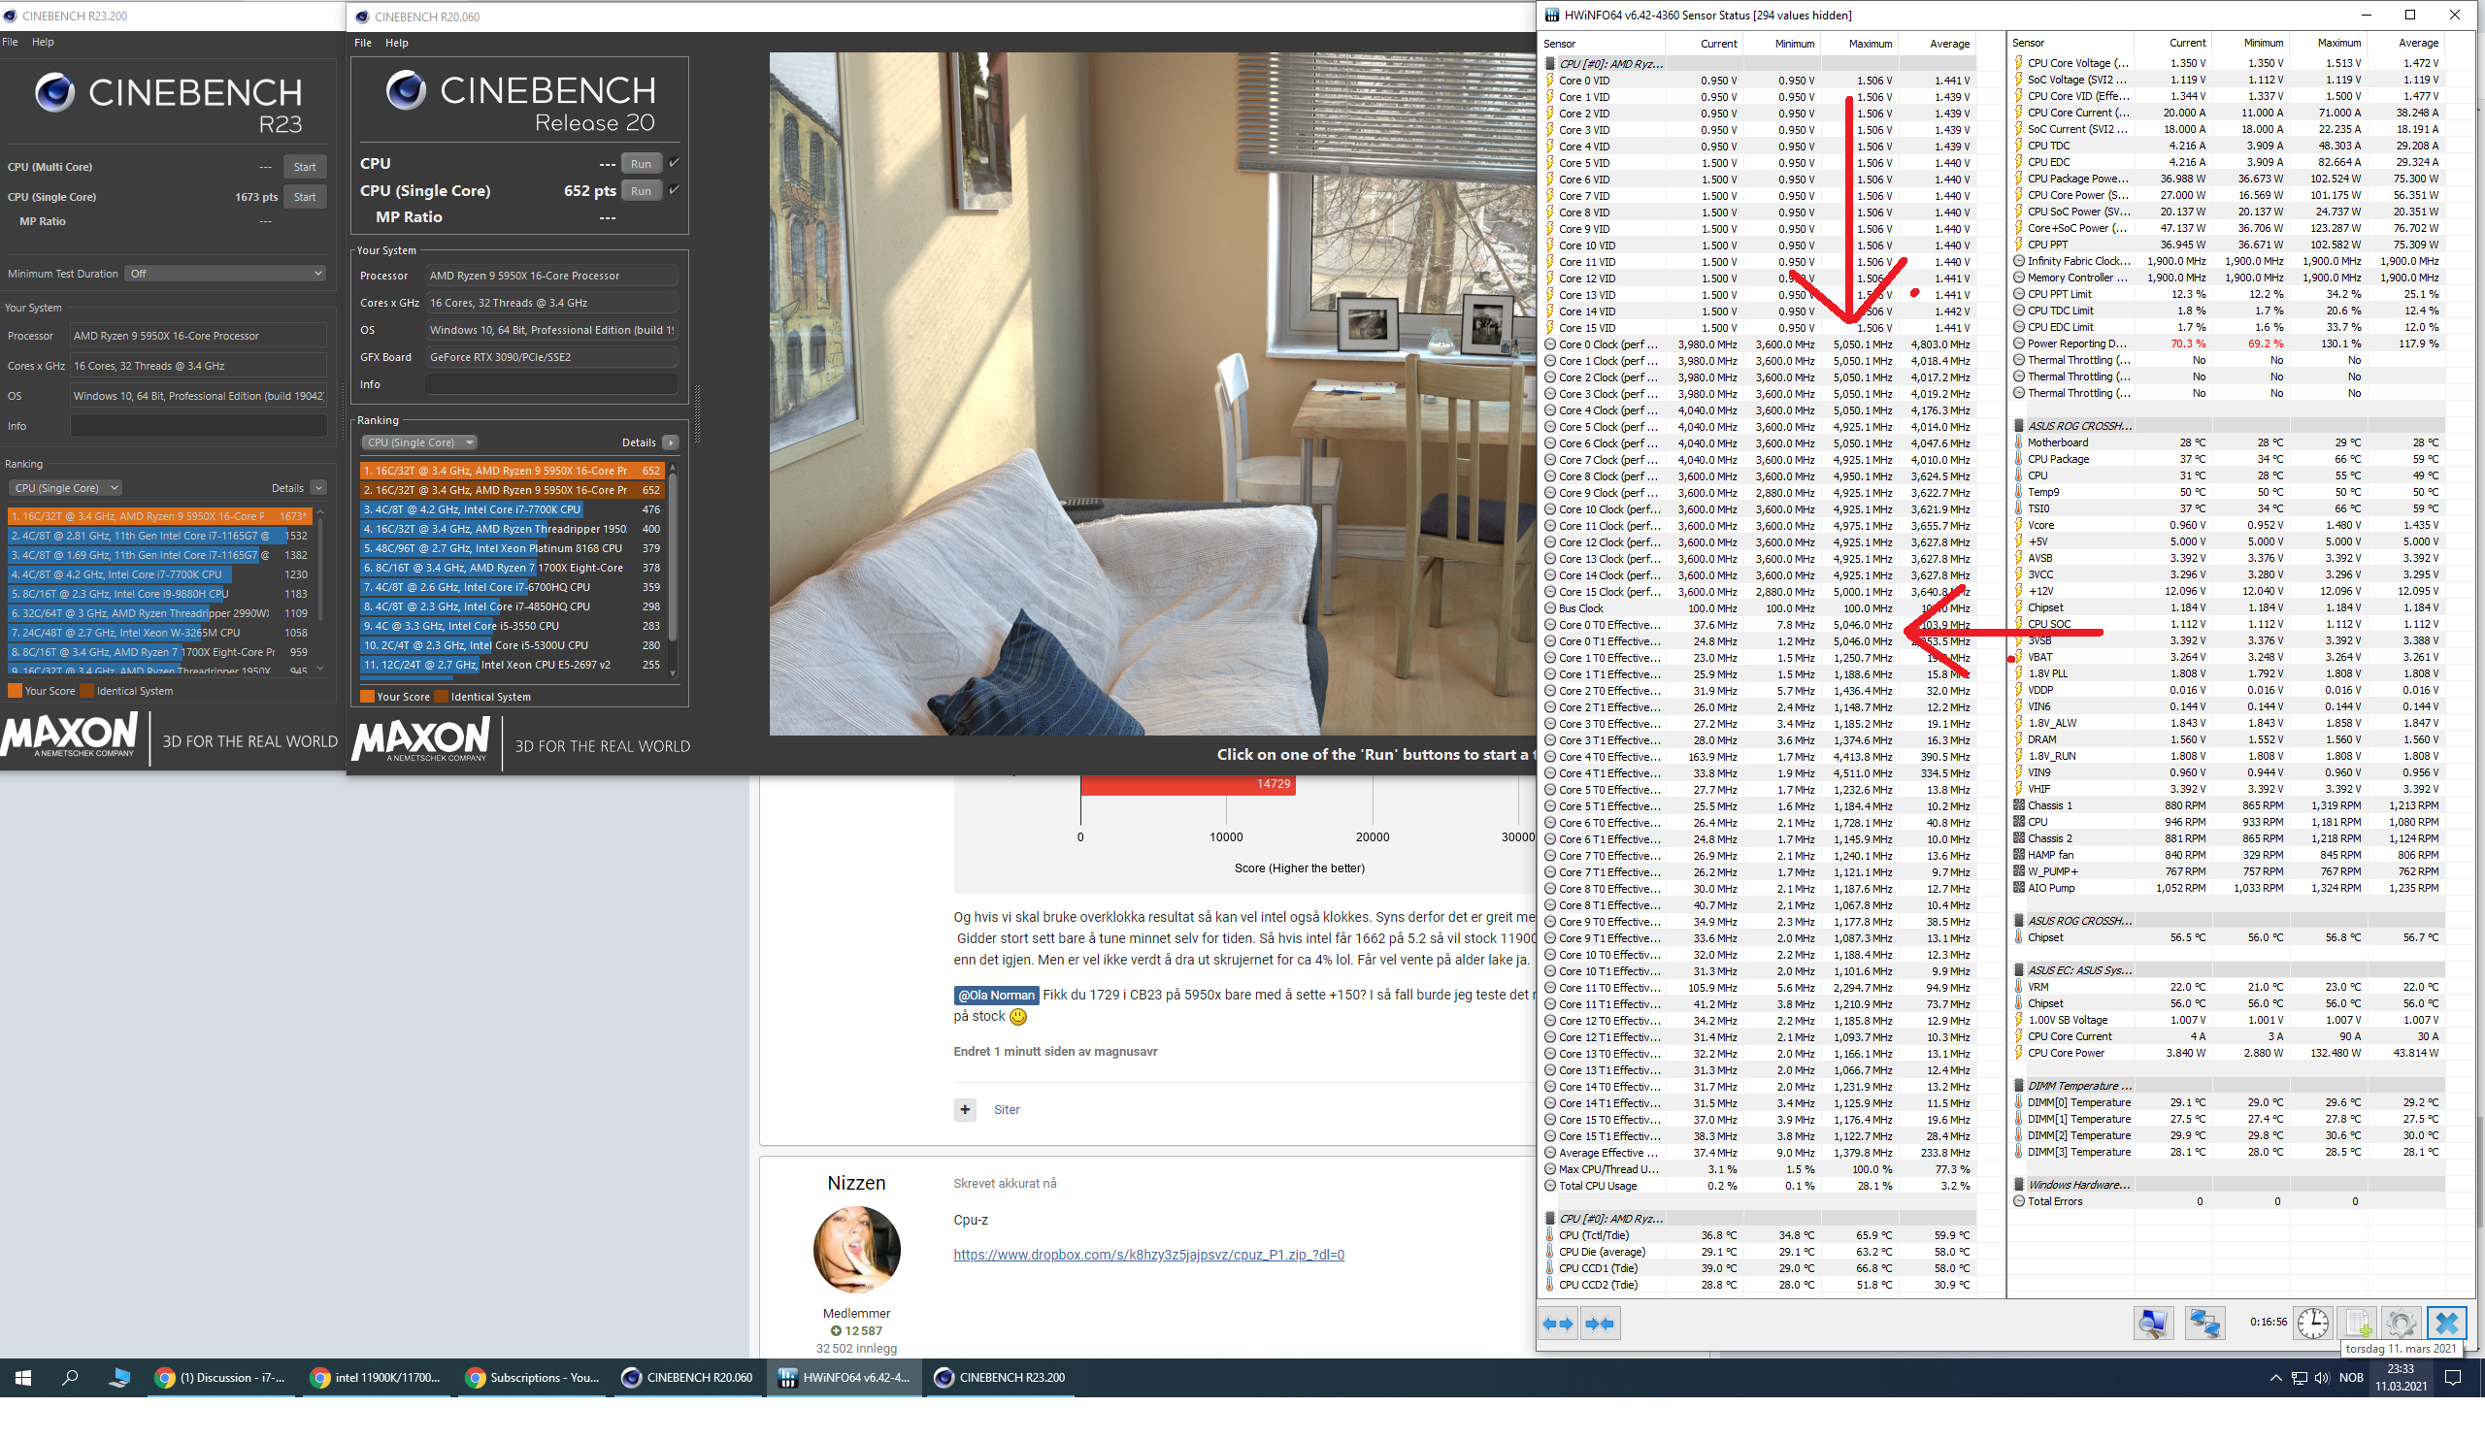Screen dimensions: 2485x1440
Task: Click the ASUS EC: ASUS Sys... group header
Action: tap(2078, 969)
